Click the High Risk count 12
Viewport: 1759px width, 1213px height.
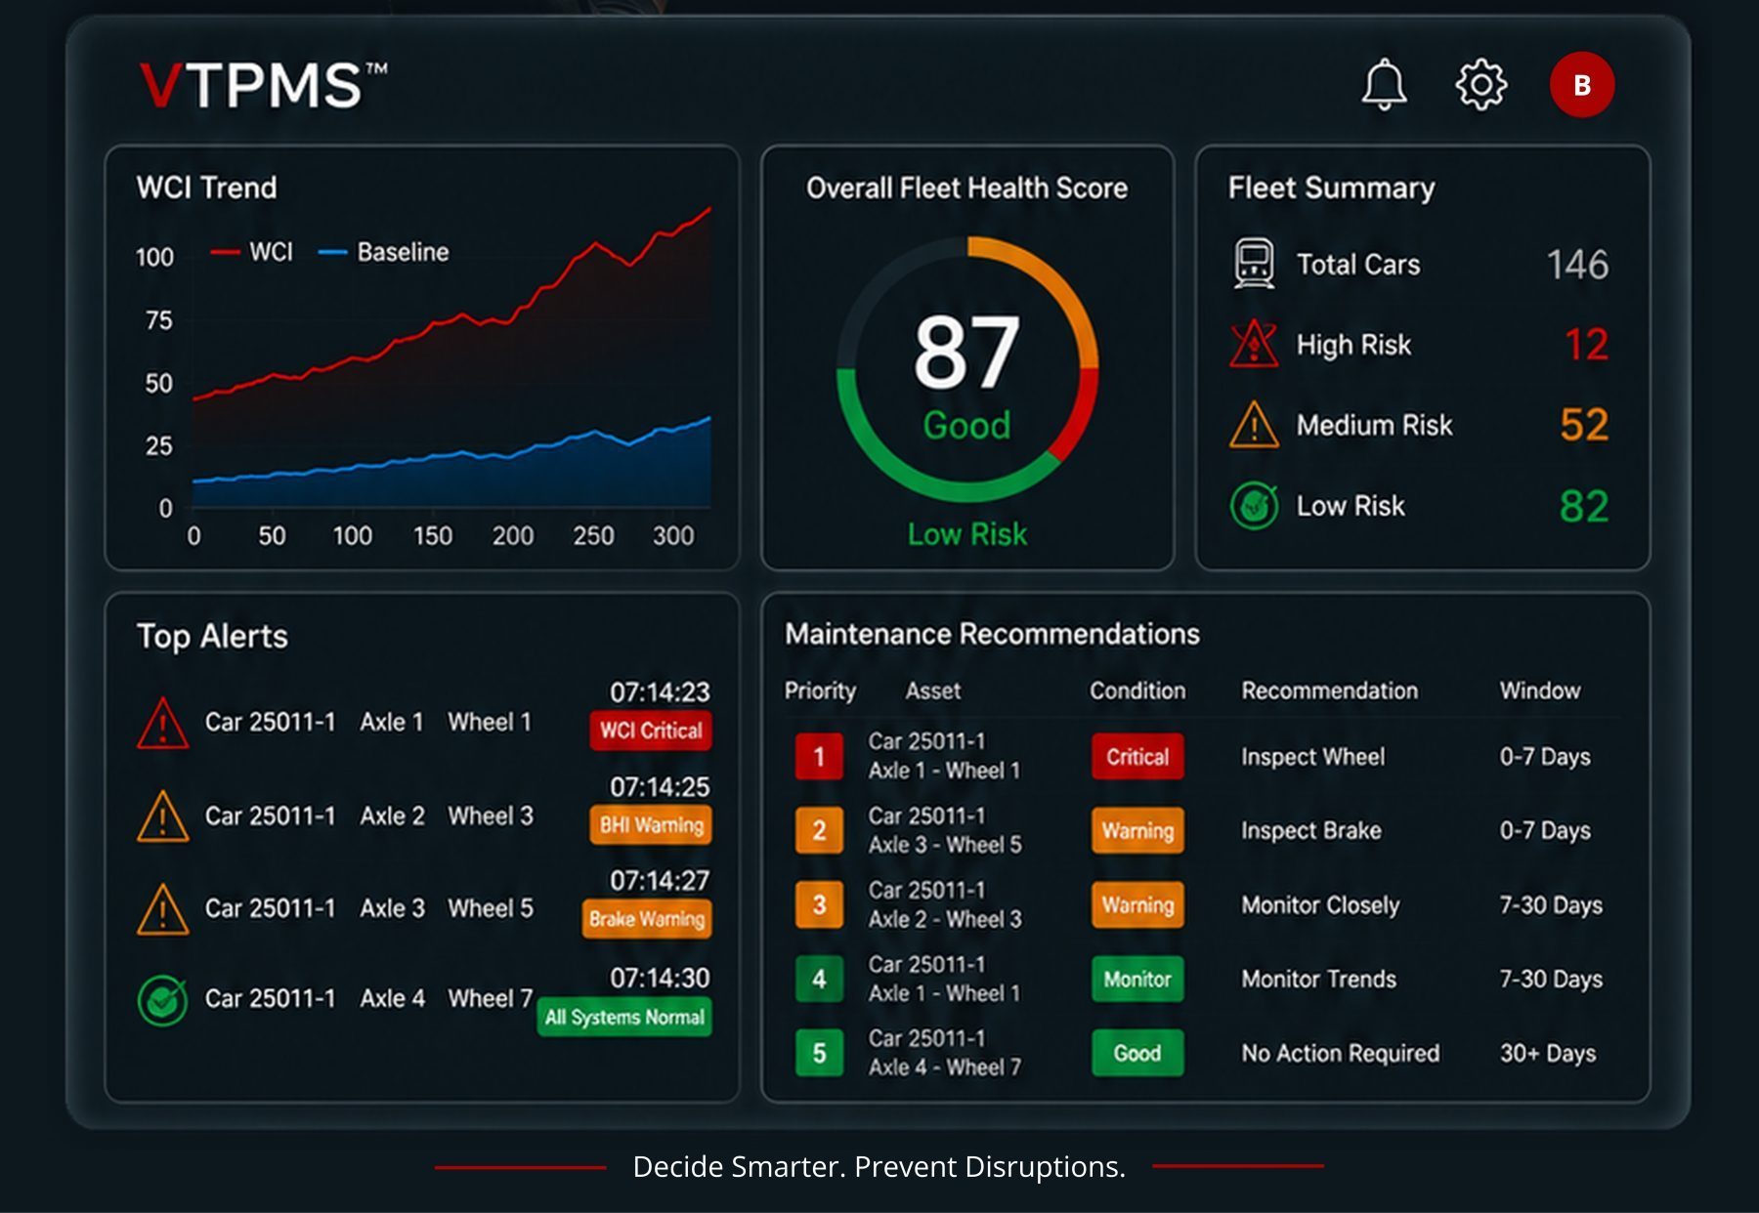coord(1586,344)
